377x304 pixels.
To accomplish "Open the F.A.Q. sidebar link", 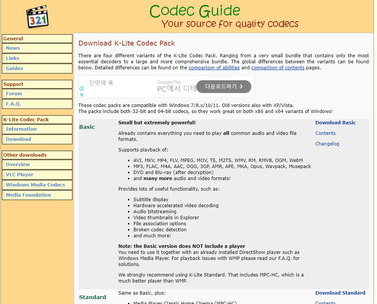I will [37, 104].
